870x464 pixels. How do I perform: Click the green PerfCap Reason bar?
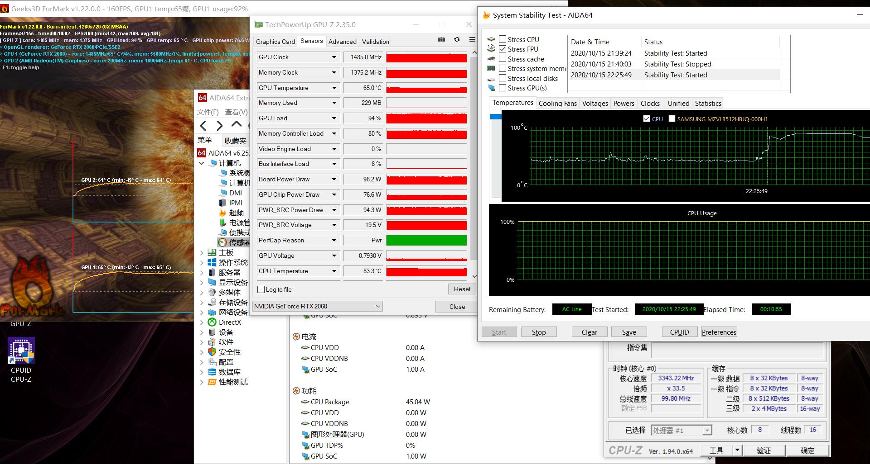pos(426,240)
